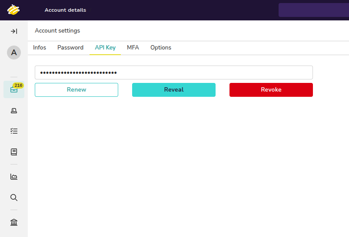Open the organisation building icon

pyautogui.click(x=14, y=222)
